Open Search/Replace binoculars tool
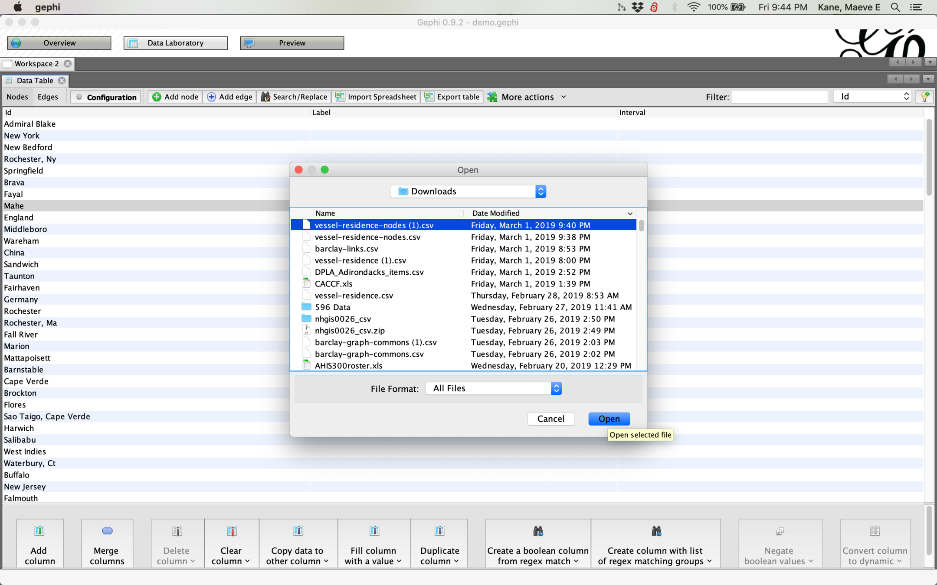 click(x=265, y=97)
